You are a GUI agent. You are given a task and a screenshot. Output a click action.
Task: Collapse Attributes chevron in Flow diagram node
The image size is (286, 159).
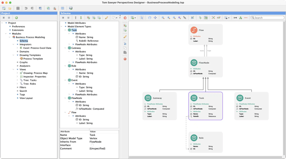tap(191, 36)
